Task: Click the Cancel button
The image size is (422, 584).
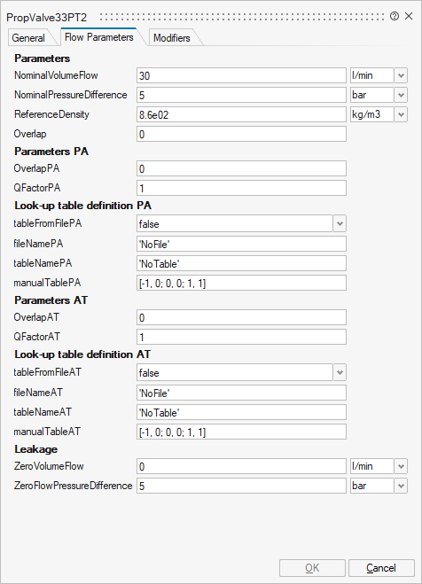Action: coord(381,568)
